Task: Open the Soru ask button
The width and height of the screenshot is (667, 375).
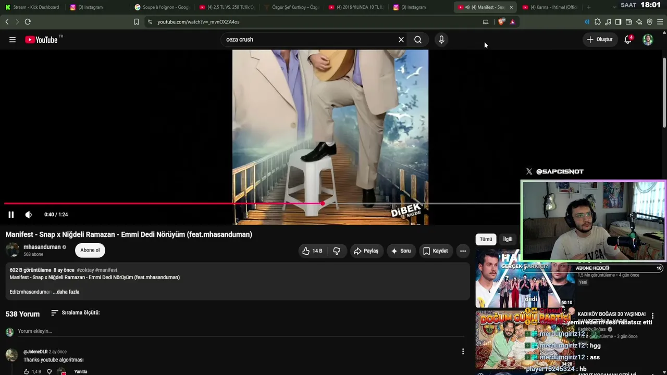Action: pos(401,251)
